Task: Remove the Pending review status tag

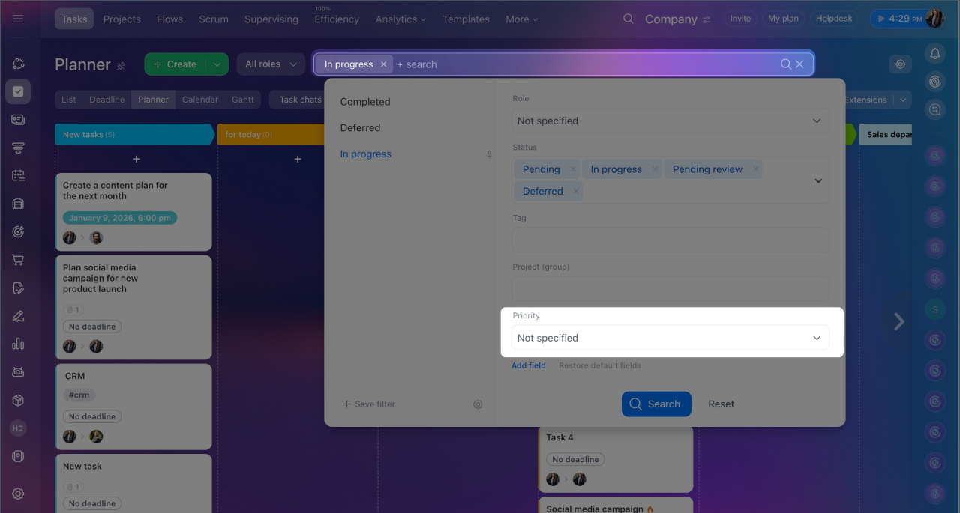Action: [x=755, y=169]
